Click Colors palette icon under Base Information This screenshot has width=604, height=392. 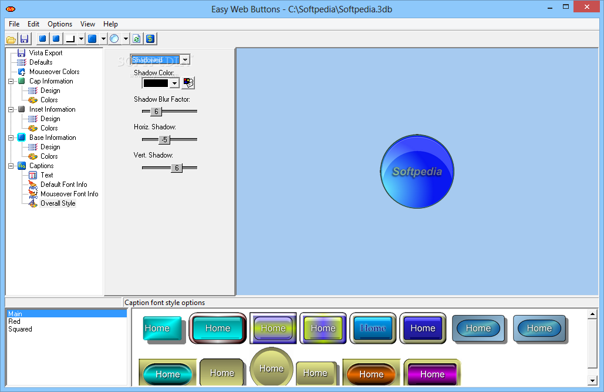pyautogui.click(x=33, y=156)
